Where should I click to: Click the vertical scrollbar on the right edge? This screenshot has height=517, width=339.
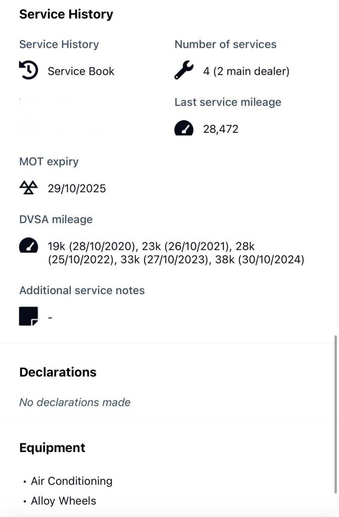[335, 414]
